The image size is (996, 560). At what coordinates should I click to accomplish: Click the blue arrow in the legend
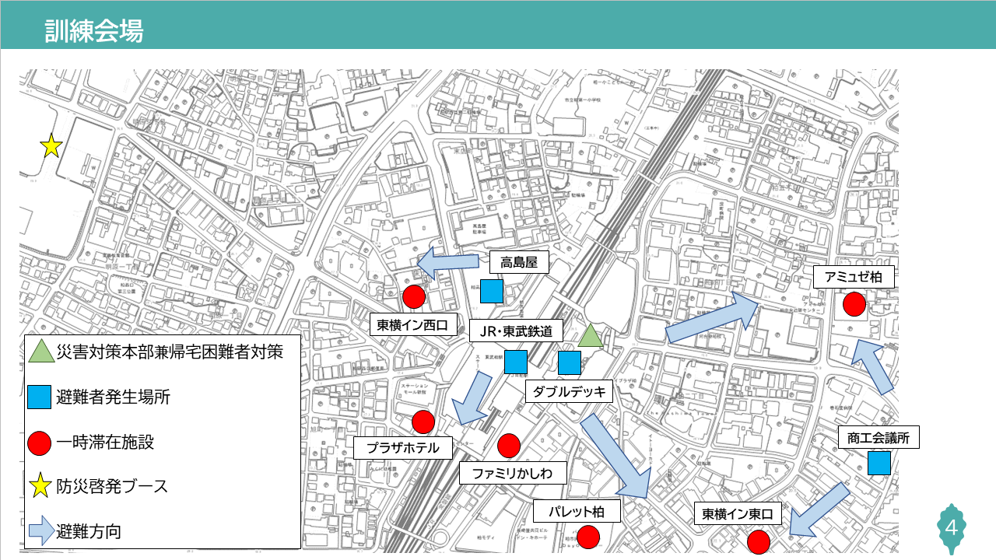[40, 532]
